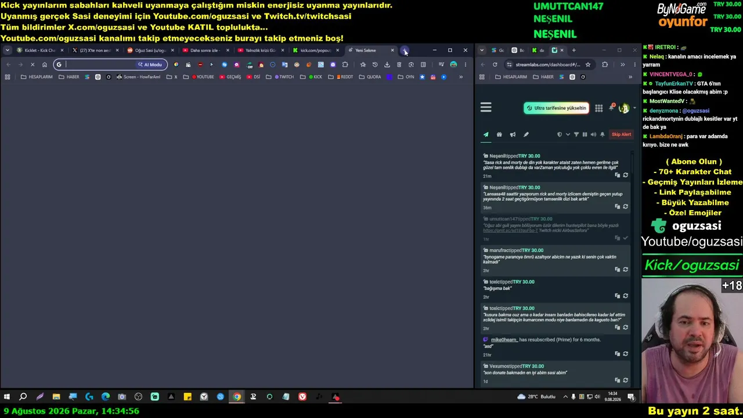Open Streamlabs notifications bell
The image size is (743, 418).
click(x=611, y=107)
